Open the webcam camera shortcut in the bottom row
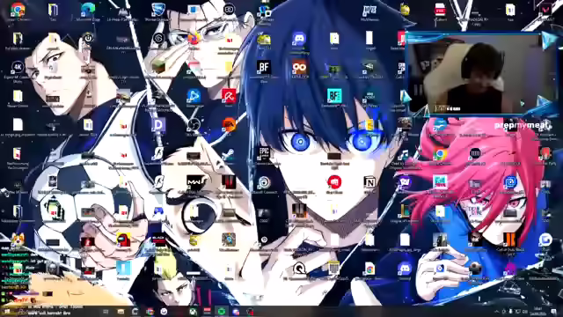Image resolution: width=563 pixels, height=317 pixels. pyautogui.click(x=475, y=268)
